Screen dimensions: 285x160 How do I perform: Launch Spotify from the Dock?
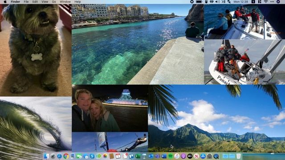click(170, 156)
